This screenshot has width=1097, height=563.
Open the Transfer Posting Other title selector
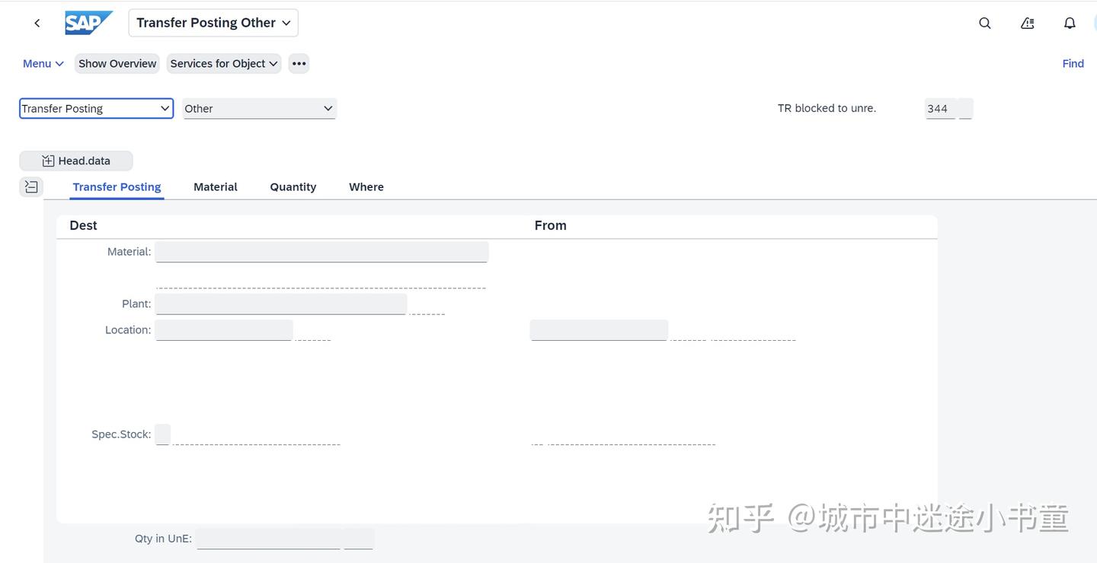pyautogui.click(x=213, y=22)
